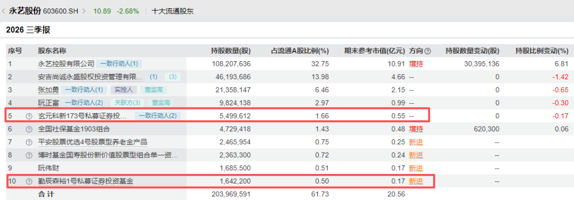Open 张加勇 shareholder link
574x200 pixels.
[x=48, y=90]
